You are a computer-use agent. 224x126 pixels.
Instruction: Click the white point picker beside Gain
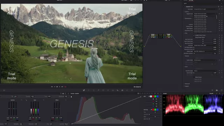coord(26,100)
